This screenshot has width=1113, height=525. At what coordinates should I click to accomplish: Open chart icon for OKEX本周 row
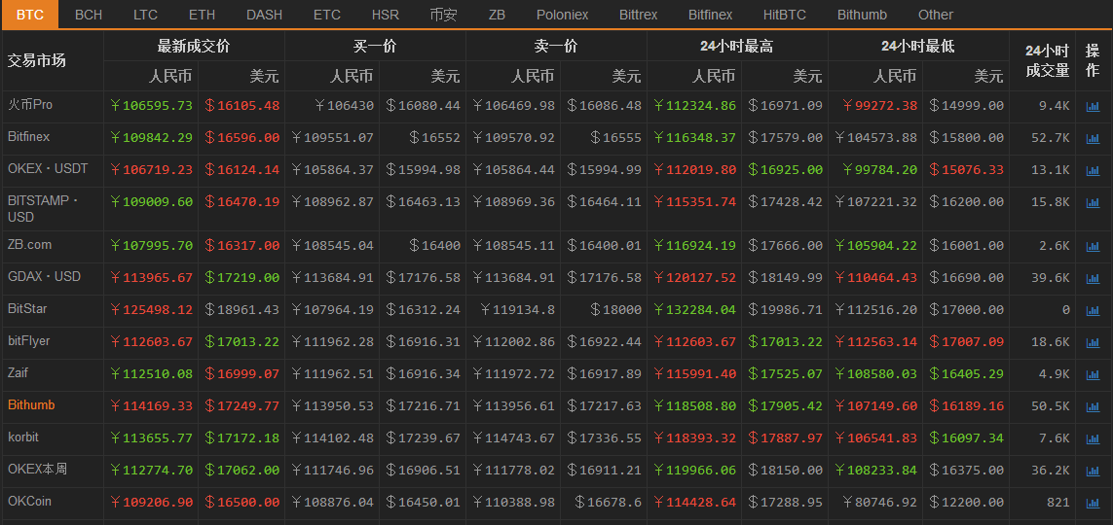(x=1093, y=471)
